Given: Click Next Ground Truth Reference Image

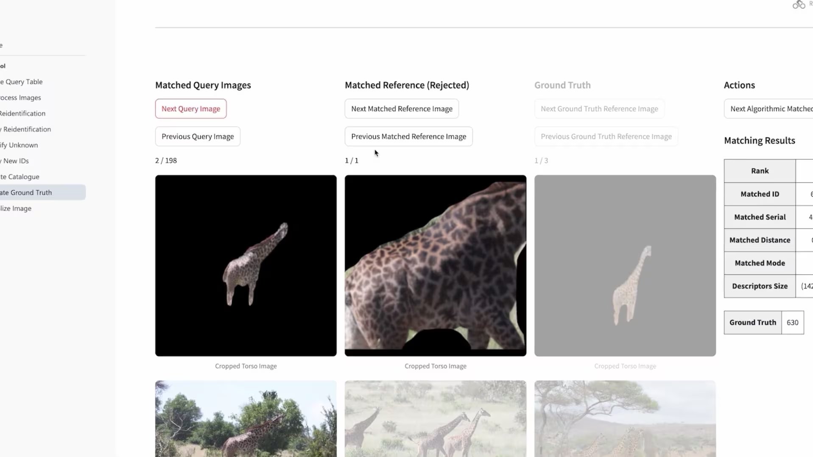Looking at the screenshot, I should point(599,109).
